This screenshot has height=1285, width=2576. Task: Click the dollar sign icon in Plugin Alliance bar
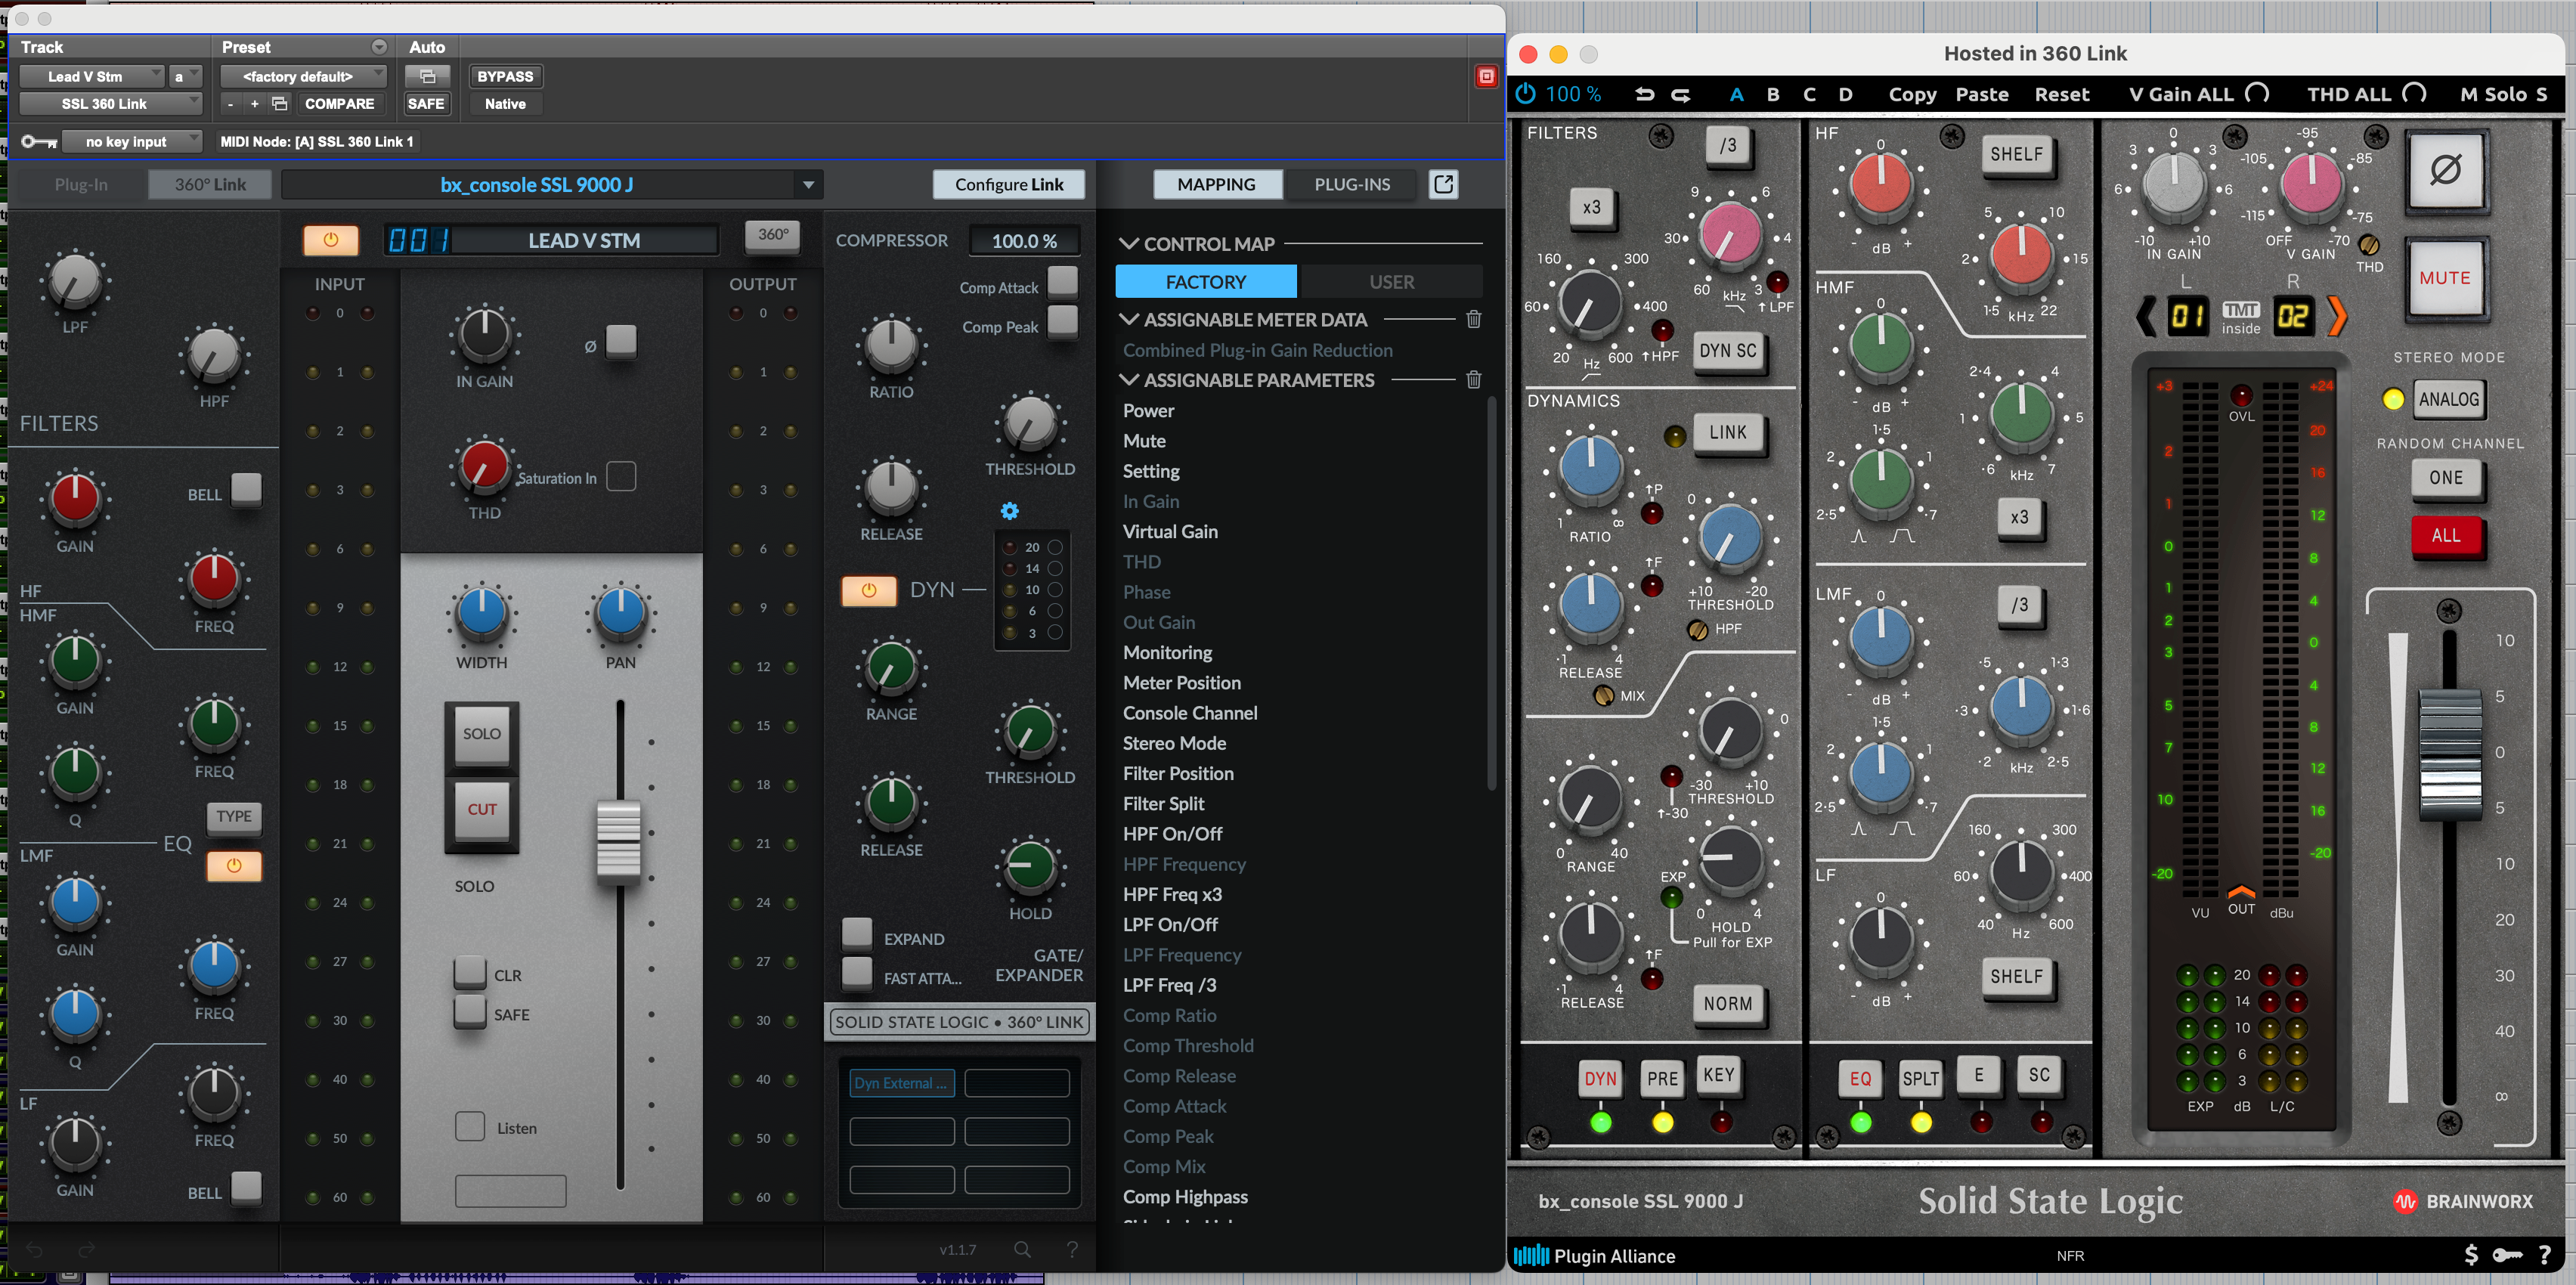pos(2471,1255)
